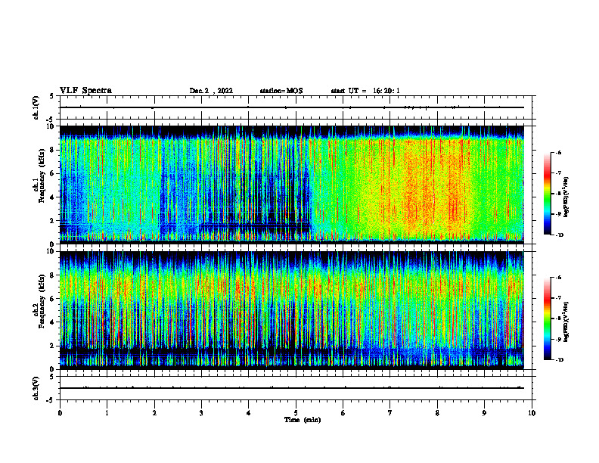
Task: Click the "-6" label on ch.2 color bar
Action: (559, 278)
